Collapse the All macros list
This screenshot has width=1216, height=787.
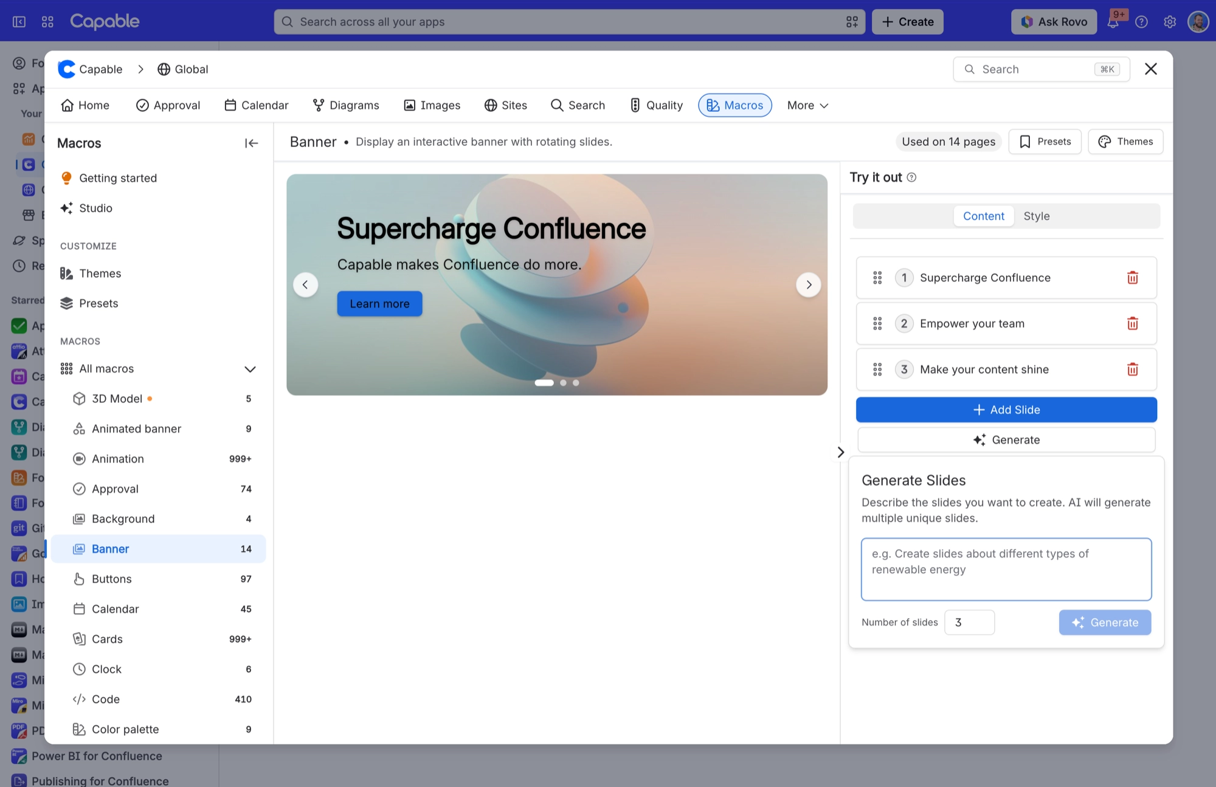click(x=250, y=369)
